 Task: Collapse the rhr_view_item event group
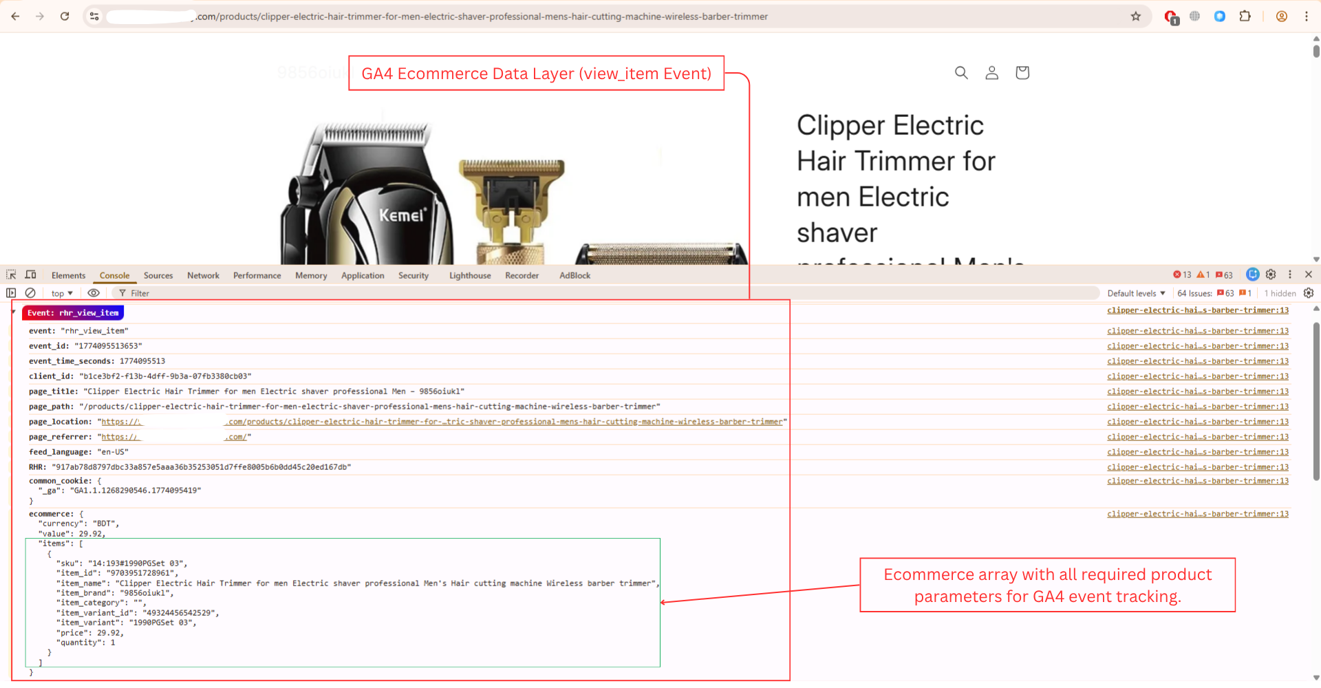pyautogui.click(x=14, y=312)
